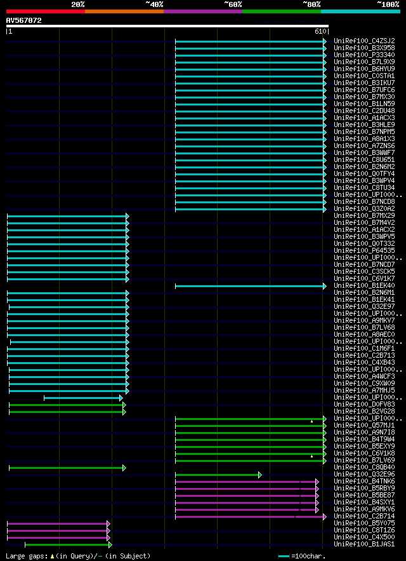
Task: Click the UniRef100_B4SXY1 label
Action: coord(364,503)
